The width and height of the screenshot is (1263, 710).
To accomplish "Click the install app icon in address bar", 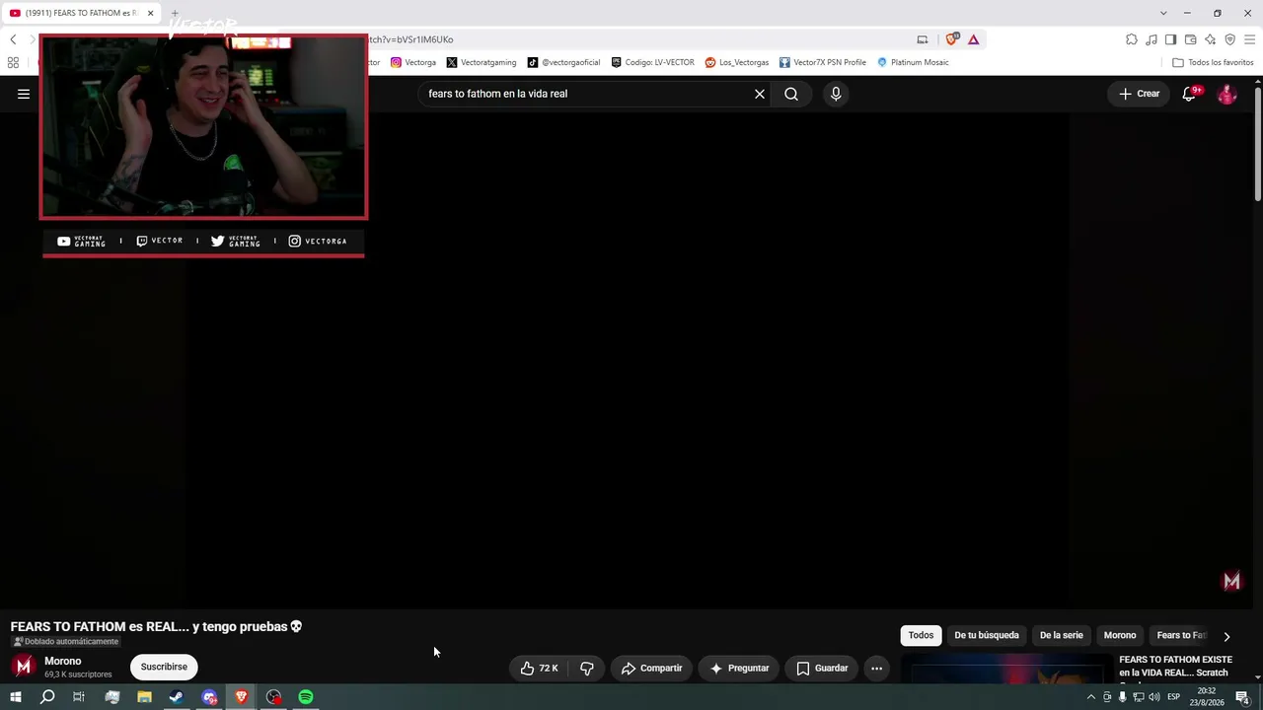I will click(x=923, y=39).
